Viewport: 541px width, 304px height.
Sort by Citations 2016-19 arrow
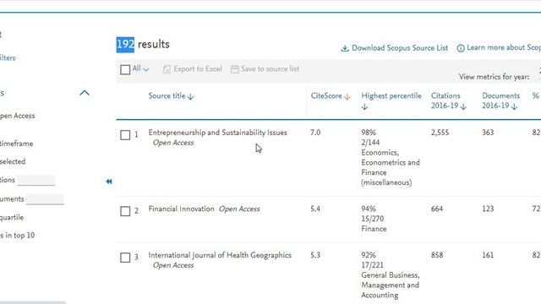[x=463, y=107]
